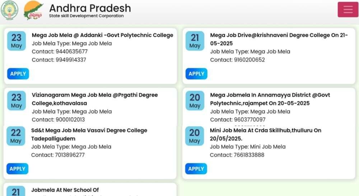359x196 pixels.
Task: Open Vizianagaram Mega Job Mela title
Action: 95,99
